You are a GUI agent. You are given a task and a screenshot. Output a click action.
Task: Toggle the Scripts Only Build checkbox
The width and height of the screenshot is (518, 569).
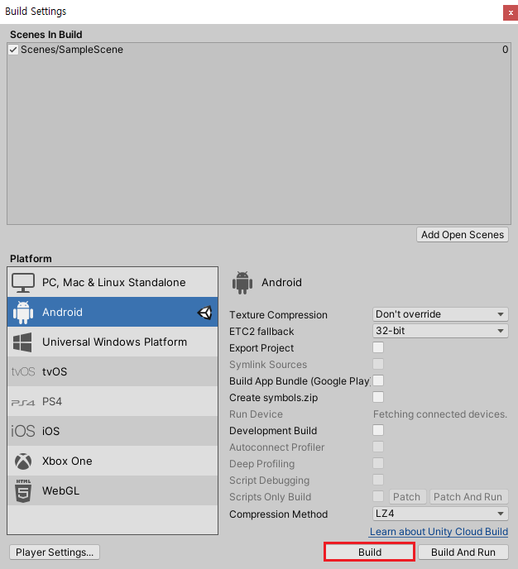pos(378,496)
